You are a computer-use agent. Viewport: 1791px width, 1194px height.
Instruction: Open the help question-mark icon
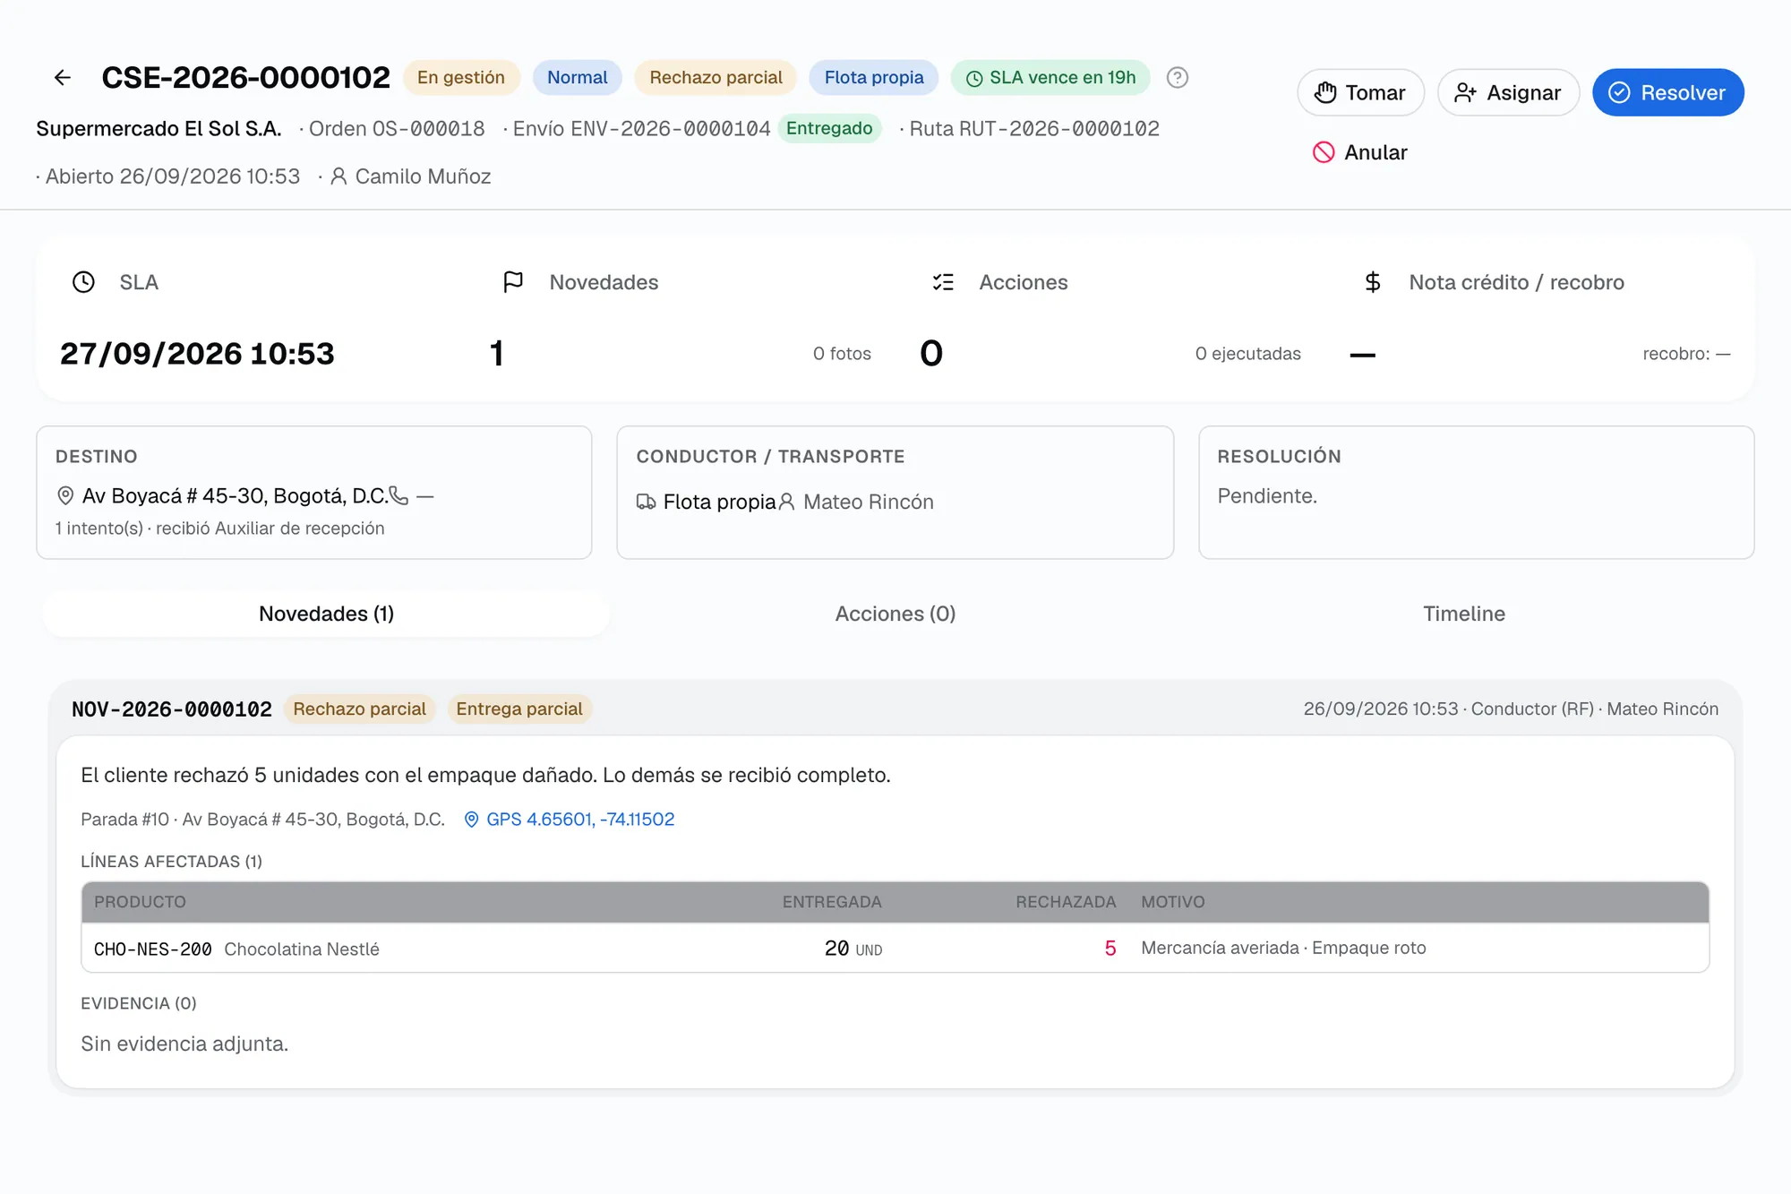[1178, 78]
